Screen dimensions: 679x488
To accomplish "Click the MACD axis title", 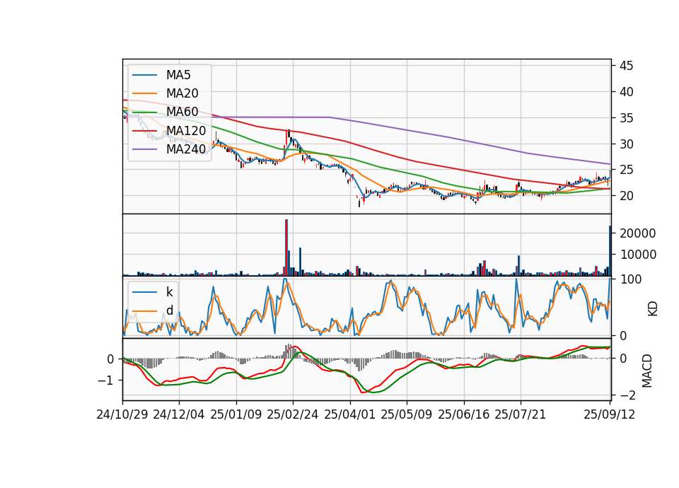I will point(646,371).
